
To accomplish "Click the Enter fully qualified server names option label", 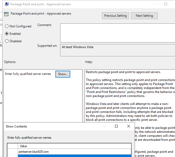I will [28, 74].
